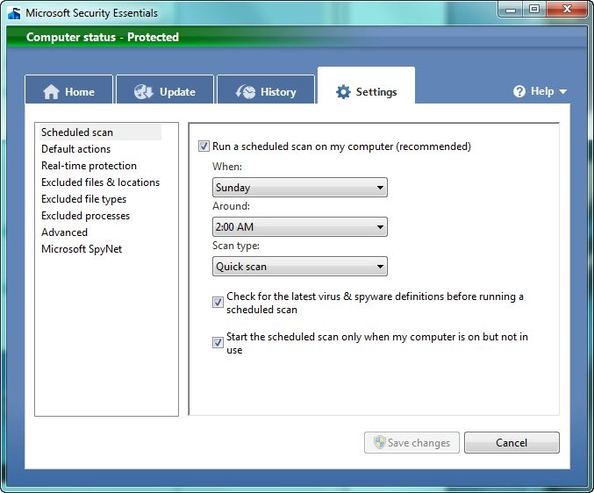Expand the Help menu arrow
The width and height of the screenshot is (594, 493).
[562, 91]
